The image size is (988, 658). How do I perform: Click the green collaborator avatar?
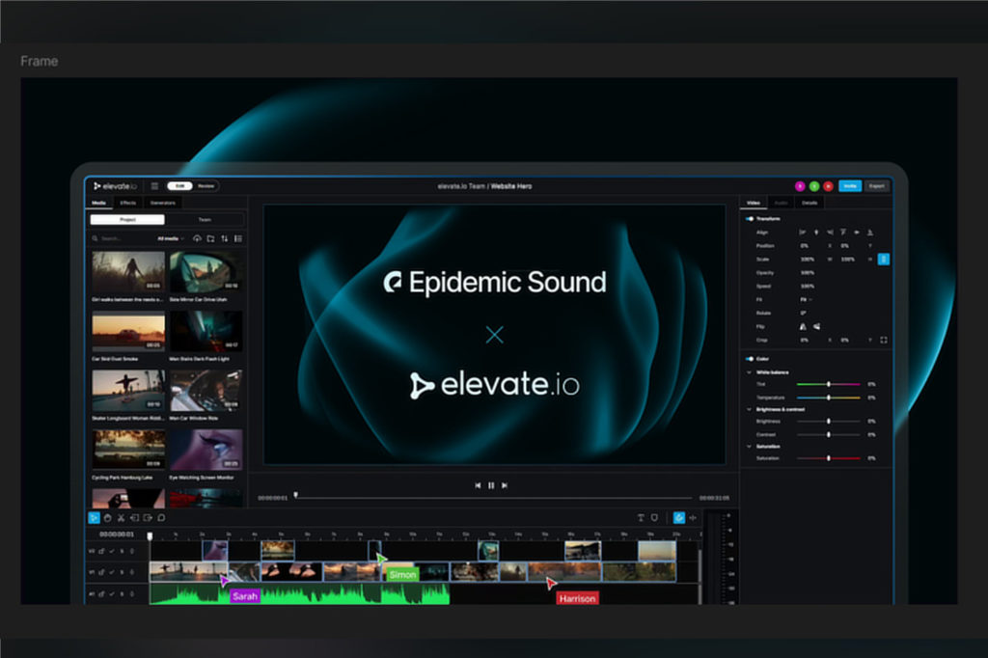coord(814,186)
